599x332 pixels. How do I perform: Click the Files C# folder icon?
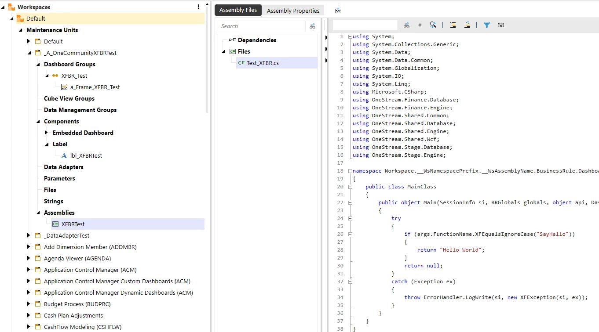(x=233, y=51)
